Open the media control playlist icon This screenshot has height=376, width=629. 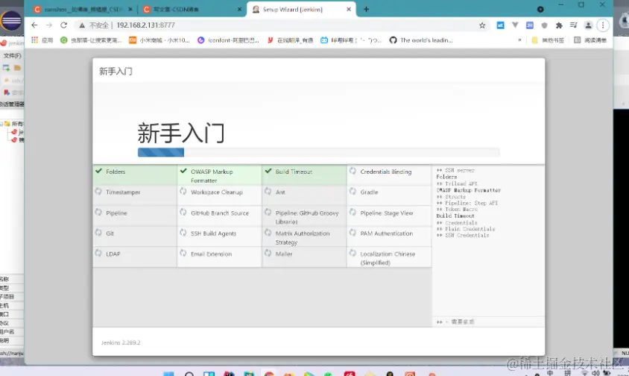pos(573,25)
